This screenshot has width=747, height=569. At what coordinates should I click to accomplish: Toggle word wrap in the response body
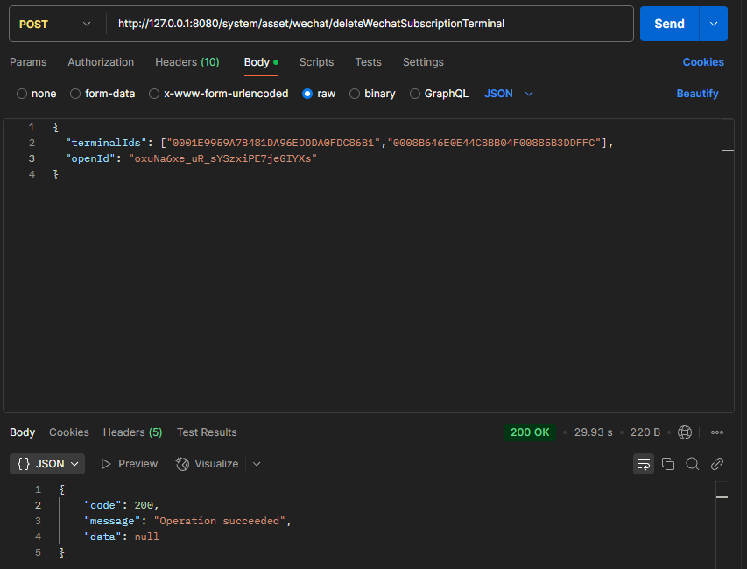click(644, 464)
